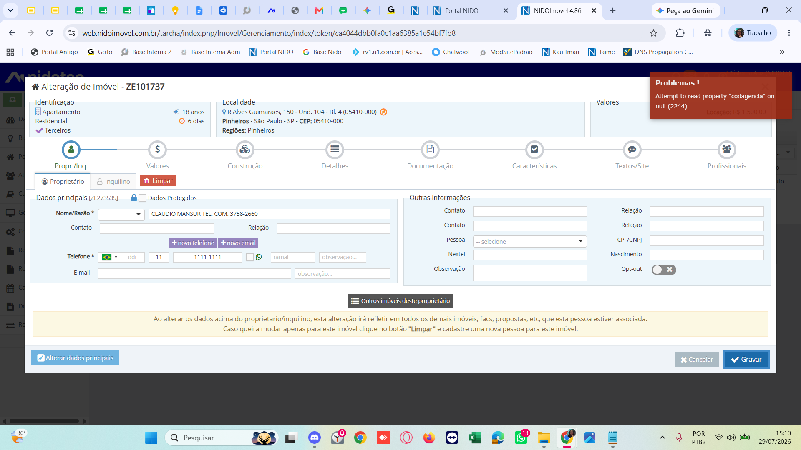This screenshot has width=801, height=450.
Task: Click the Peça ao Gemini button
Action: click(685, 10)
